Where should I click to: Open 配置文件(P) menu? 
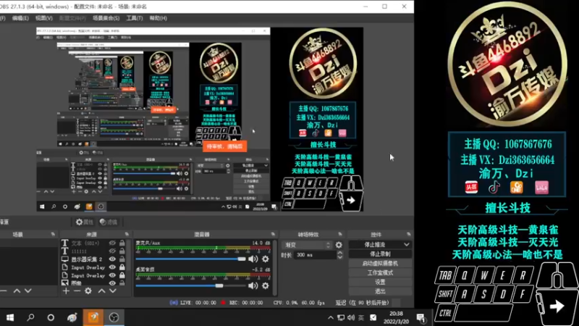[72, 18]
